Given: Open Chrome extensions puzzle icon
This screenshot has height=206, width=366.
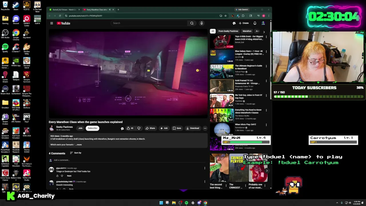Looking at the screenshot, I should 243,16.
